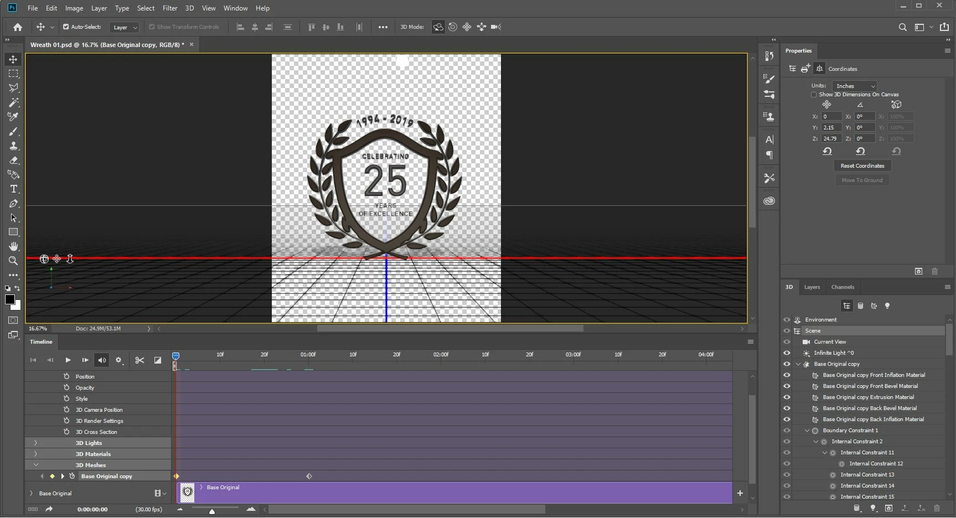The image size is (956, 518).
Task: Click the foreground color swatch
Action: (10, 299)
